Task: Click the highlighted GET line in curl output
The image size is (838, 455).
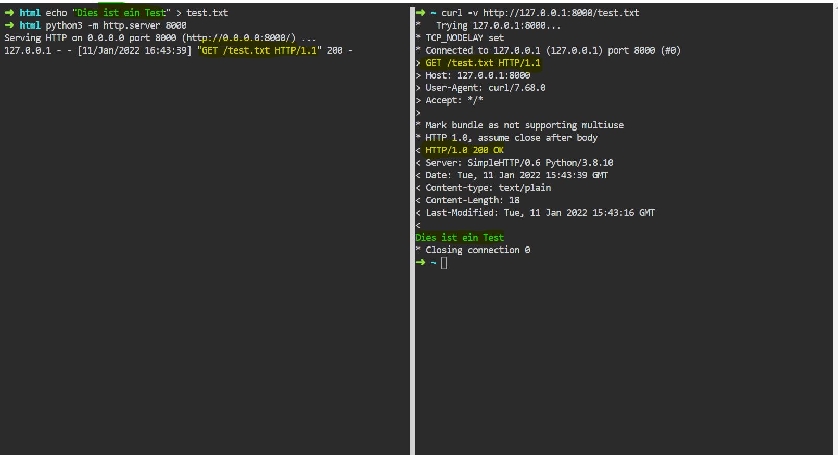Action: 483,63
